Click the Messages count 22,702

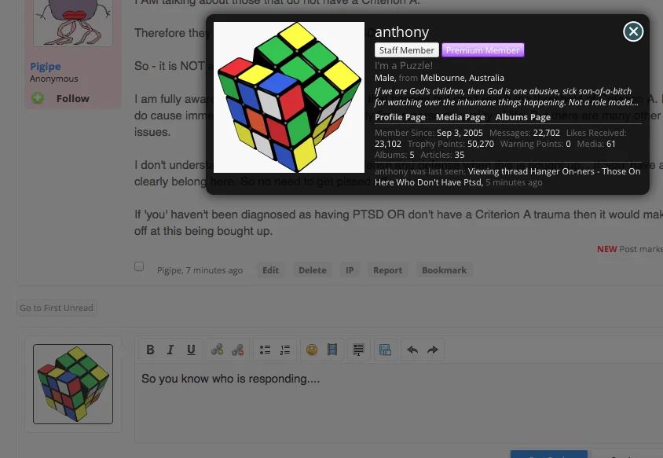click(x=546, y=133)
